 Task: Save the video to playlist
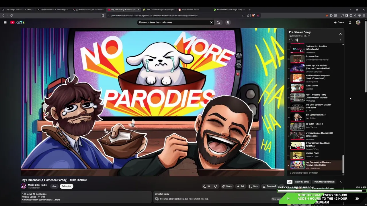(x=253, y=186)
